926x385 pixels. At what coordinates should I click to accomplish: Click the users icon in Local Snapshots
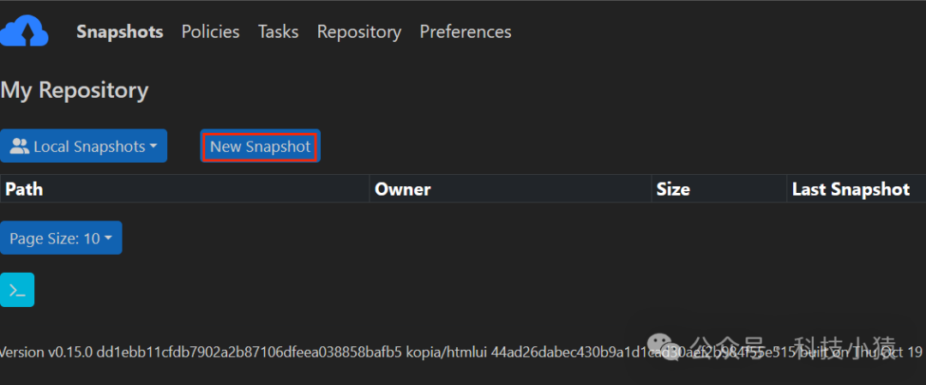point(19,147)
